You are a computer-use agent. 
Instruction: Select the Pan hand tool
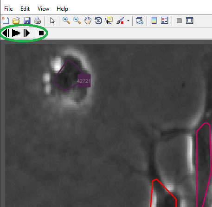coord(88,20)
